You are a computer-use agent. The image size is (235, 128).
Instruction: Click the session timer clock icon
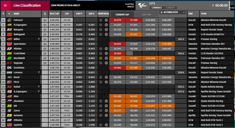[x=213, y=6]
